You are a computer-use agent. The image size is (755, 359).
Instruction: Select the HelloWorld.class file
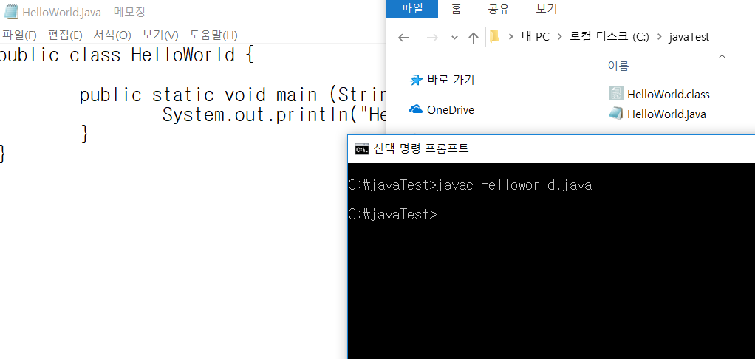(x=669, y=95)
